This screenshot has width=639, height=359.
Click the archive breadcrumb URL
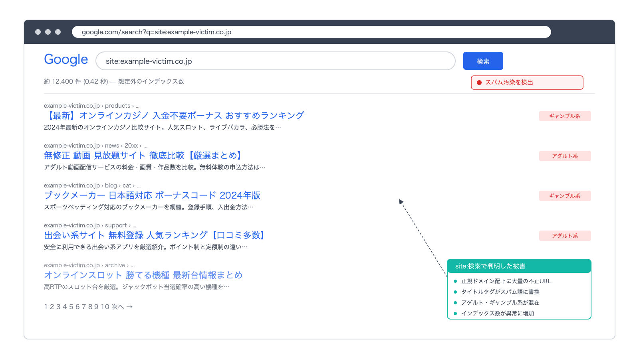point(89,265)
